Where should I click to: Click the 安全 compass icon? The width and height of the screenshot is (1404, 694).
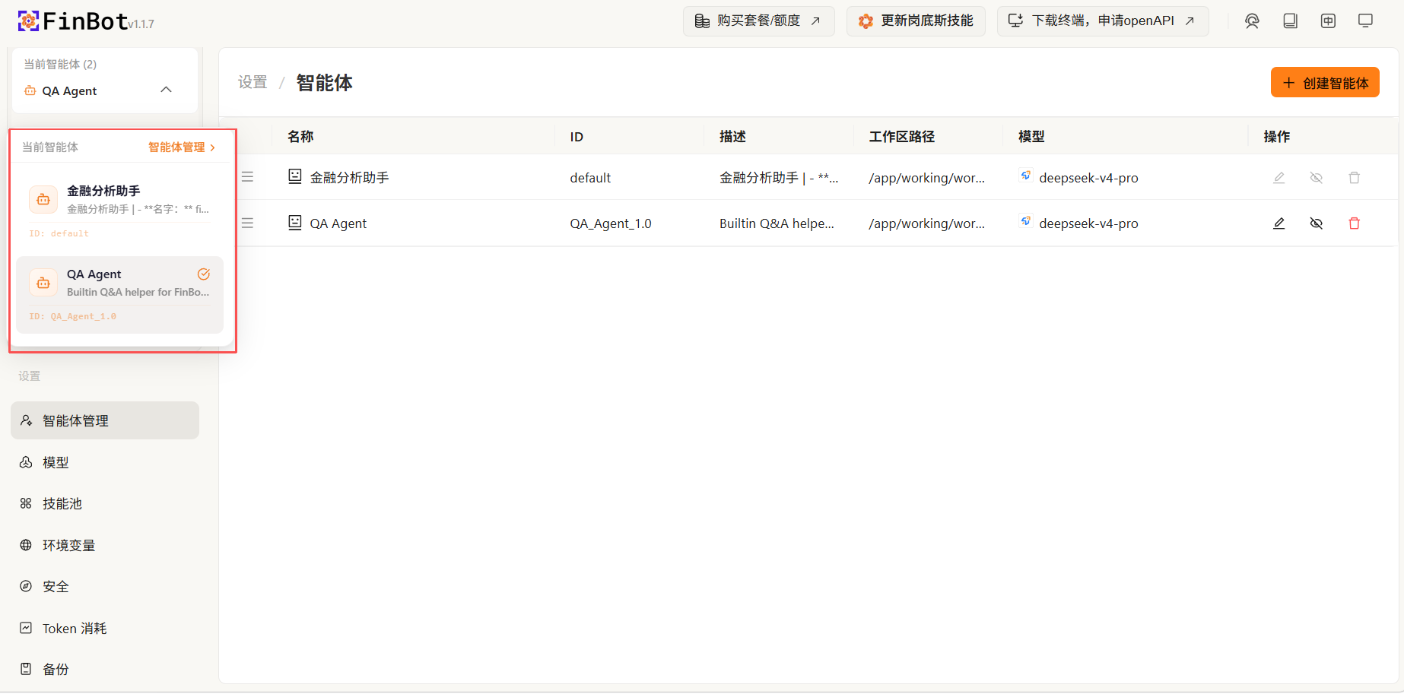pyautogui.click(x=26, y=586)
